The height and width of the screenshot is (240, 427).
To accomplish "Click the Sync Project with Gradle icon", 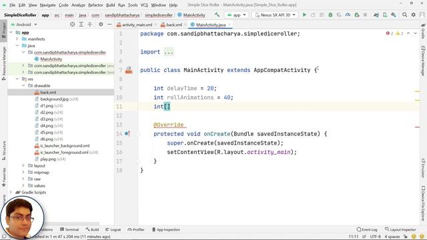I will coord(376,15).
